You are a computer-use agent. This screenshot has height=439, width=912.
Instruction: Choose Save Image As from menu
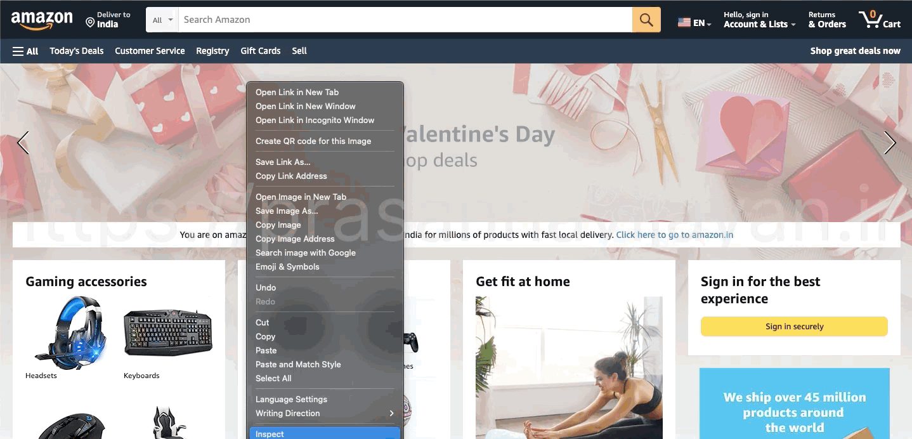tap(325, 211)
